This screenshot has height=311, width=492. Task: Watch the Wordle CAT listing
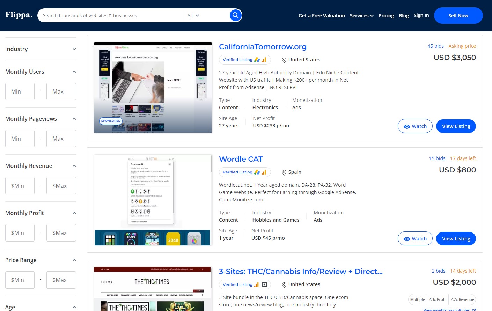click(x=415, y=239)
